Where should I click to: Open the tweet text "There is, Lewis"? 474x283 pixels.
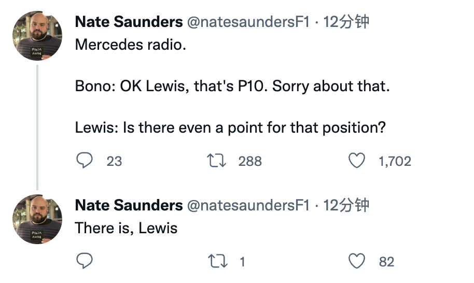126,228
